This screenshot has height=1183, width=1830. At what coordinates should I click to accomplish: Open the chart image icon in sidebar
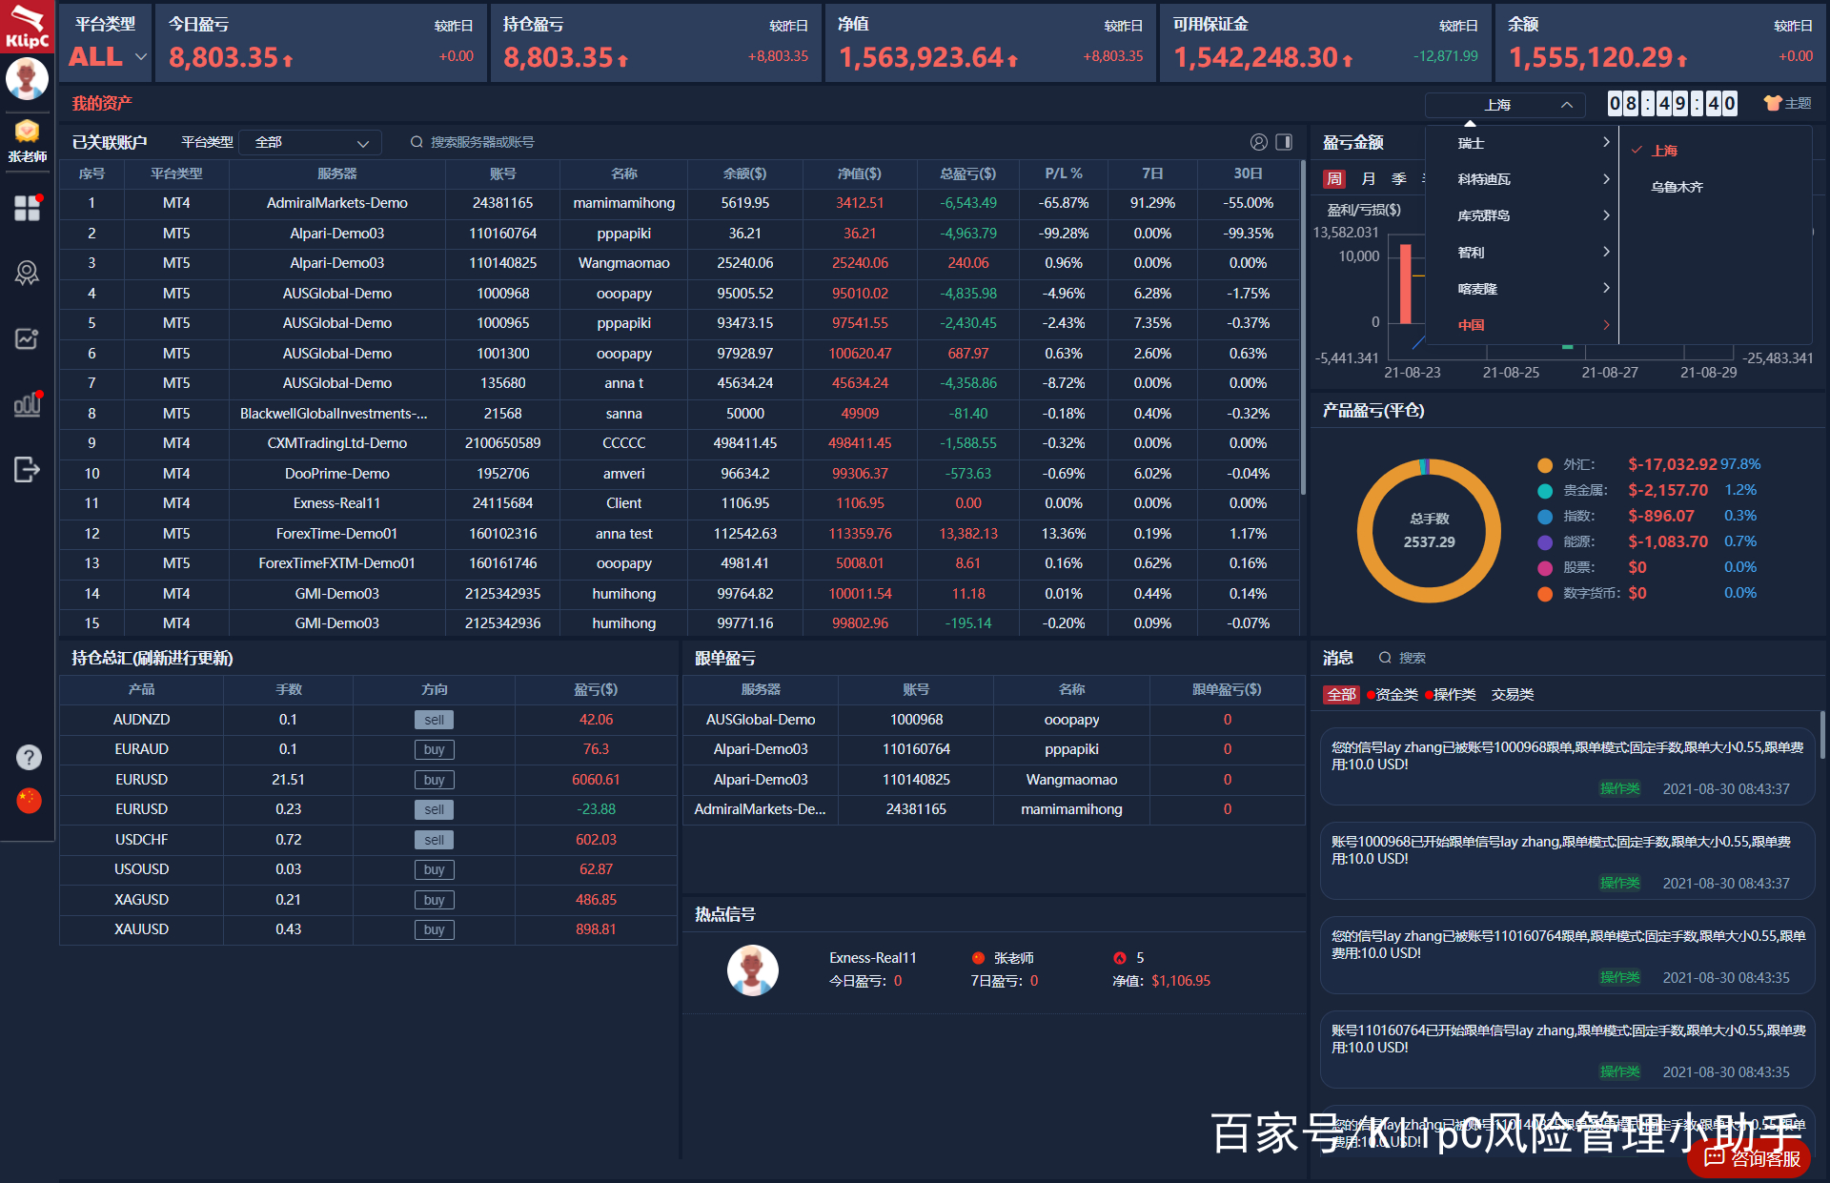click(x=27, y=338)
